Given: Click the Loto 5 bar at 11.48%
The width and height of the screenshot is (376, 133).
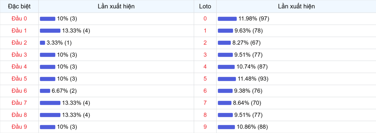Looking at the screenshot, I should point(227,79).
